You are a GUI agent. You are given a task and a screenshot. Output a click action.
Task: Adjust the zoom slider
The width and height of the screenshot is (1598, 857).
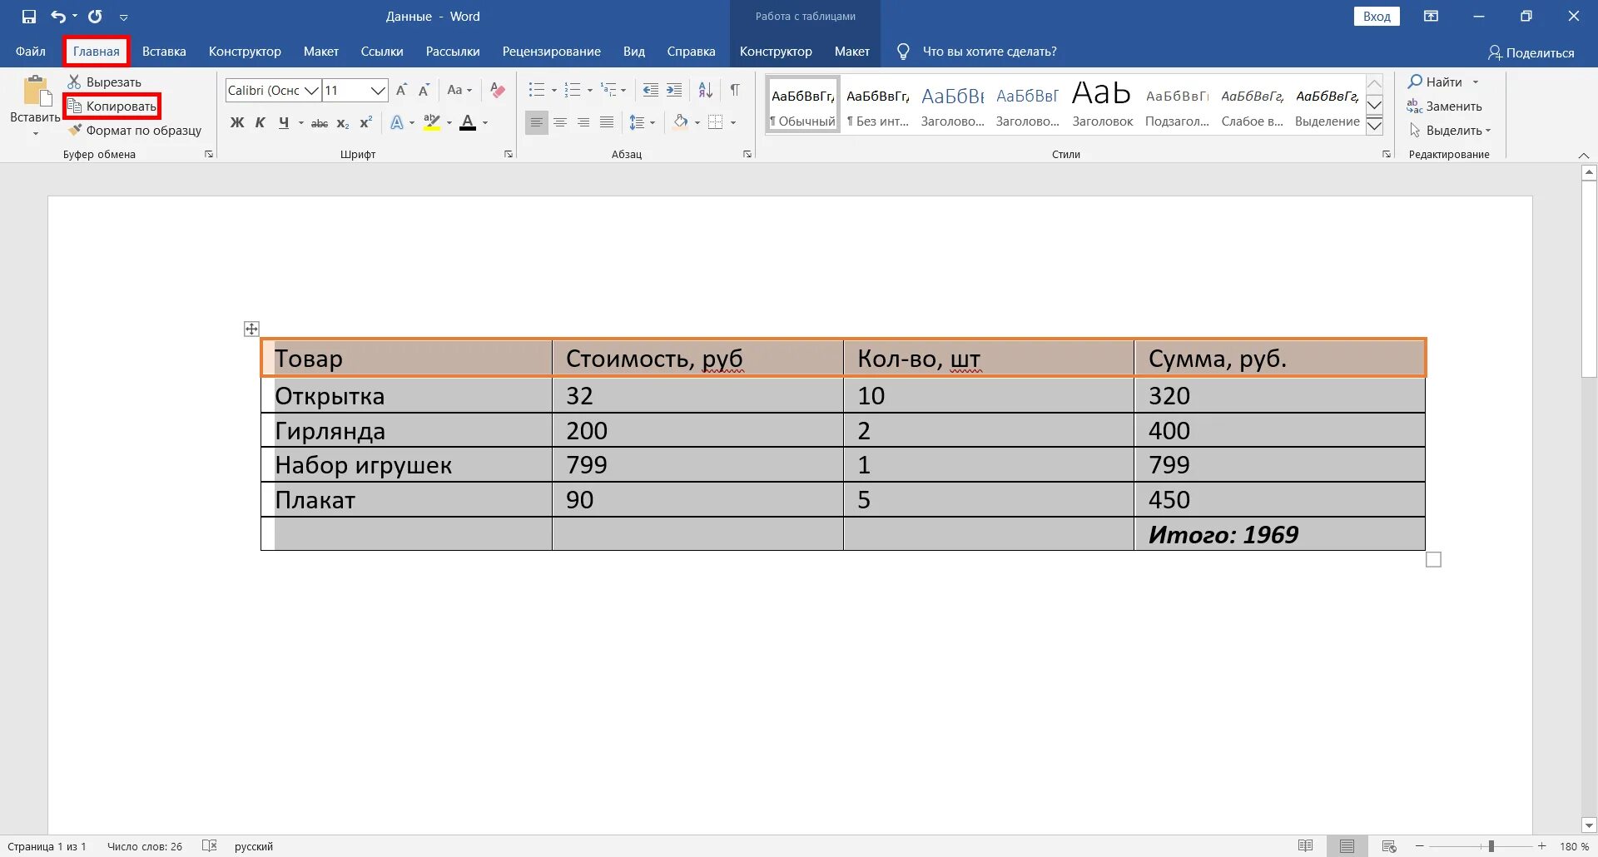point(1491,846)
